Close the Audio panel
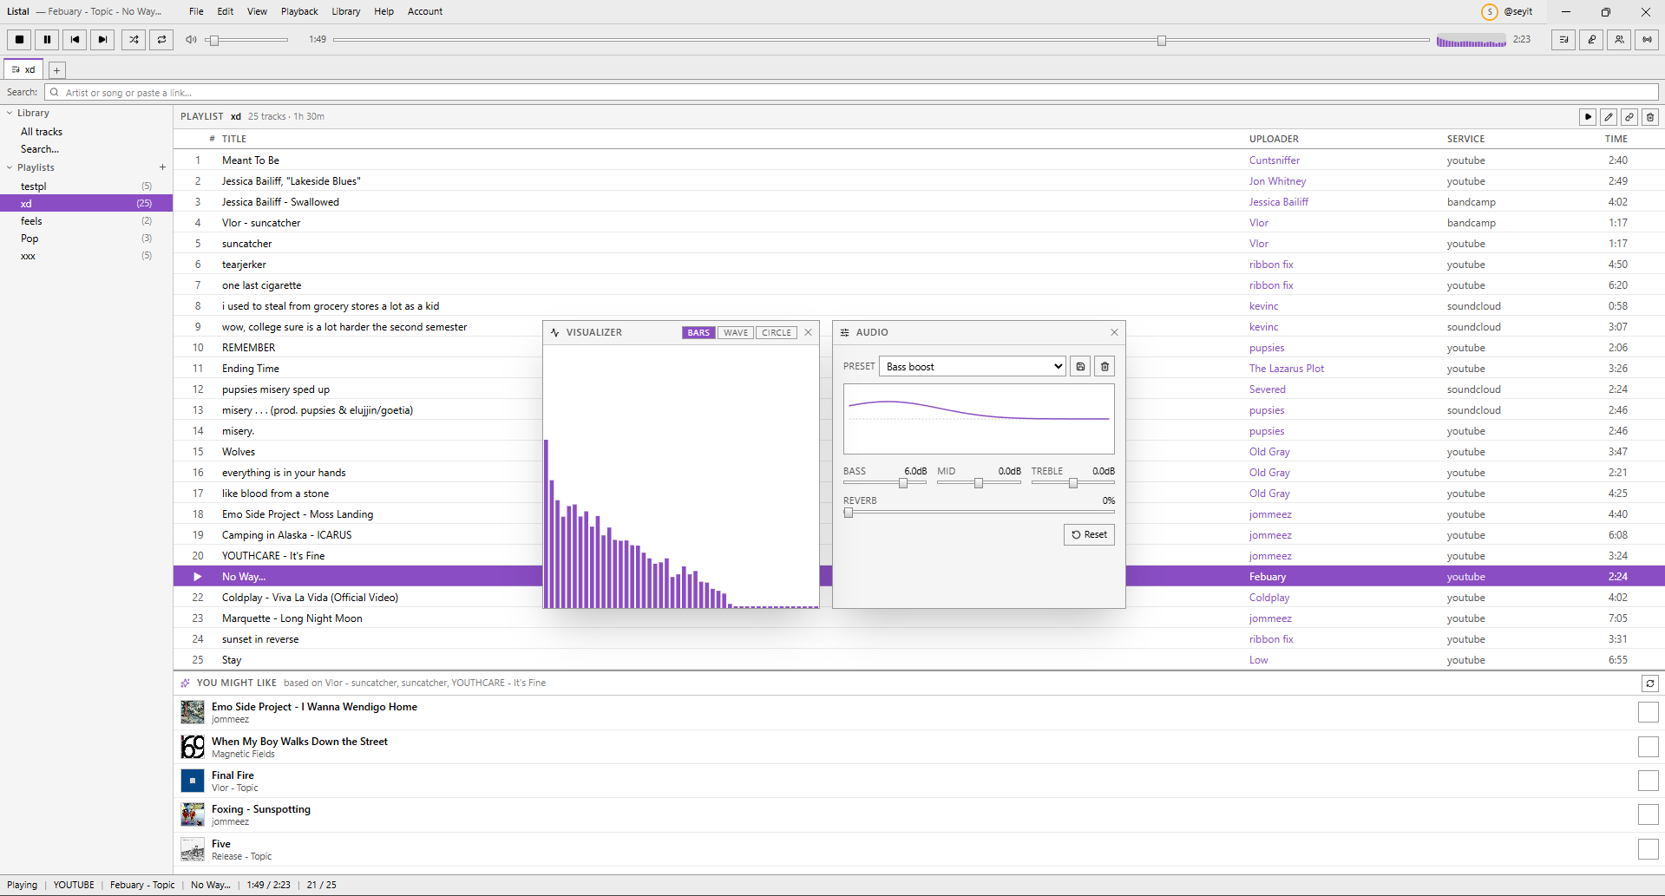This screenshot has height=896, width=1665. [x=1114, y=332]
